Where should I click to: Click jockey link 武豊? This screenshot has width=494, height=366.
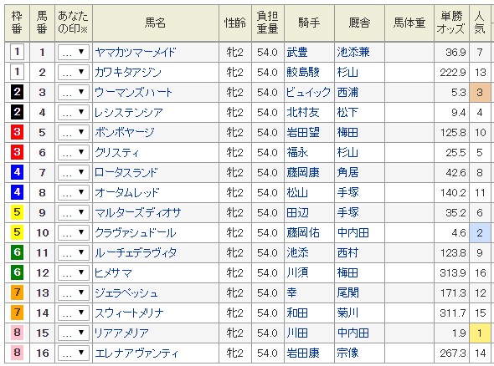point(296,52)
